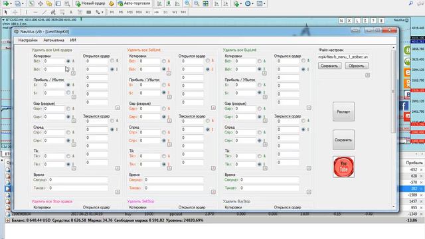Open the chart profiles toolbar icon
This screenshot has width=425, height=239.
[x=17, y=3]
